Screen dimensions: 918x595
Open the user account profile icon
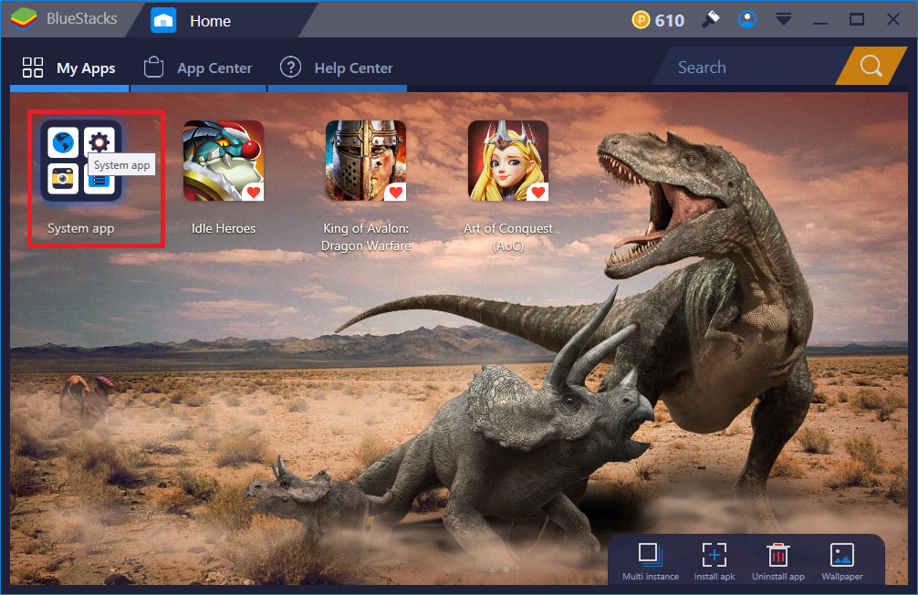click(747, 19)
